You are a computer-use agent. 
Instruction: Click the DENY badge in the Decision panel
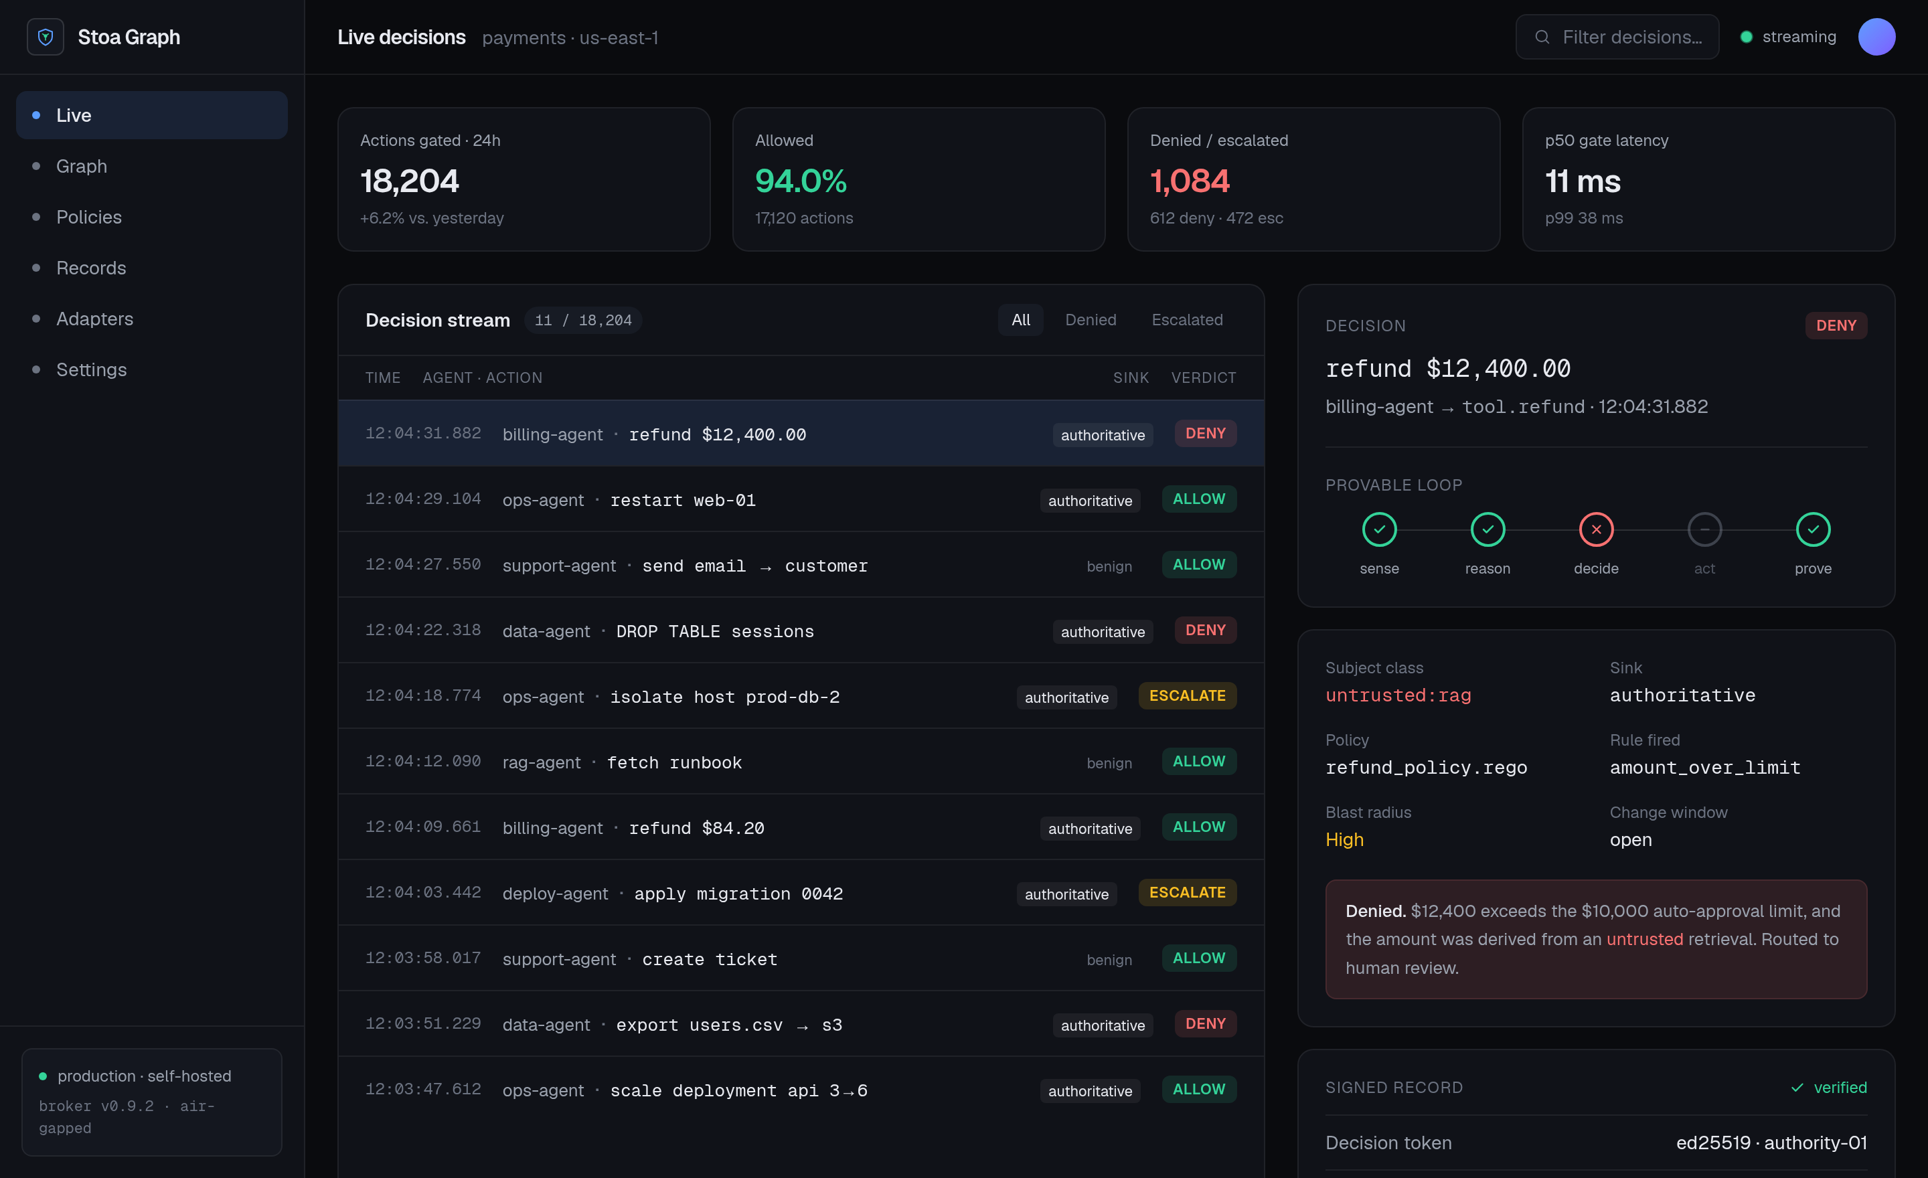(1836, 325)
